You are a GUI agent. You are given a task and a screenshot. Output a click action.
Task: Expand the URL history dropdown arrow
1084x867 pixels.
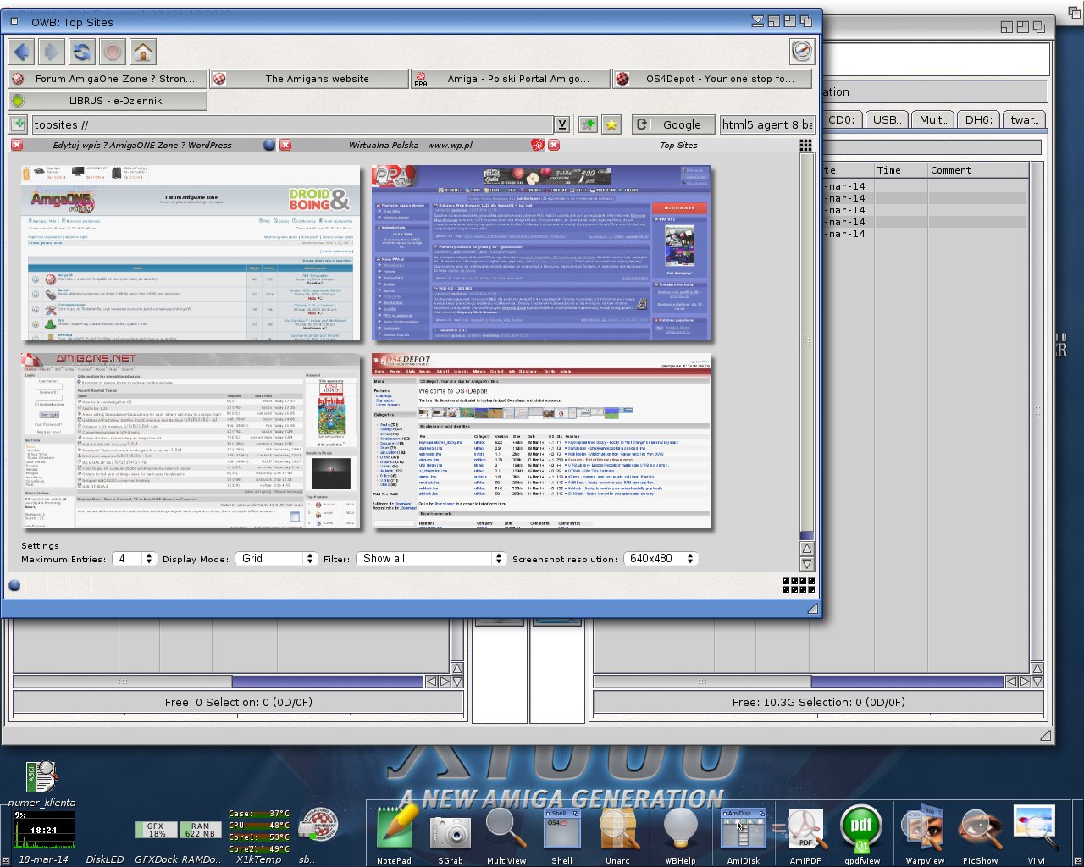(x=561, y=124)
